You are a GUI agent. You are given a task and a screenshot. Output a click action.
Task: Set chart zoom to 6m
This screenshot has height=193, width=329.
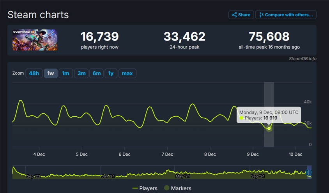(97, 73)
